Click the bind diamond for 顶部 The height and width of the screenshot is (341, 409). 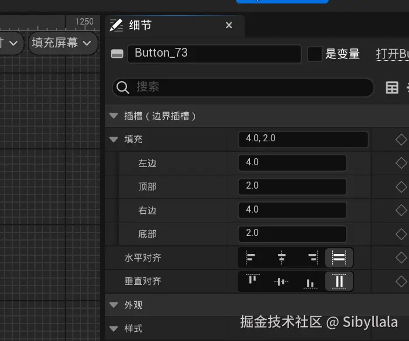(x=401, y=187)
